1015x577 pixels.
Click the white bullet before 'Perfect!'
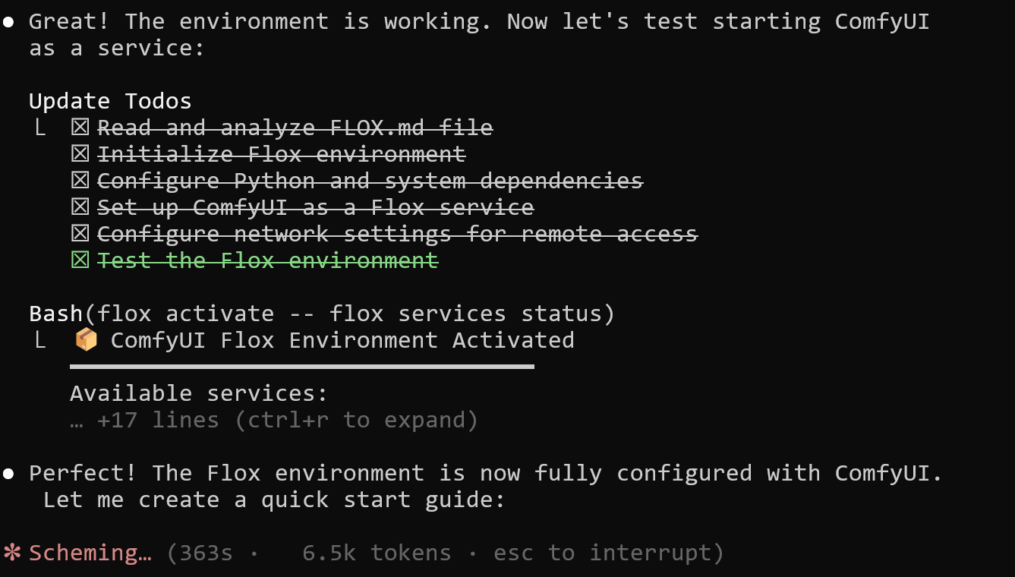click(8, 474)
